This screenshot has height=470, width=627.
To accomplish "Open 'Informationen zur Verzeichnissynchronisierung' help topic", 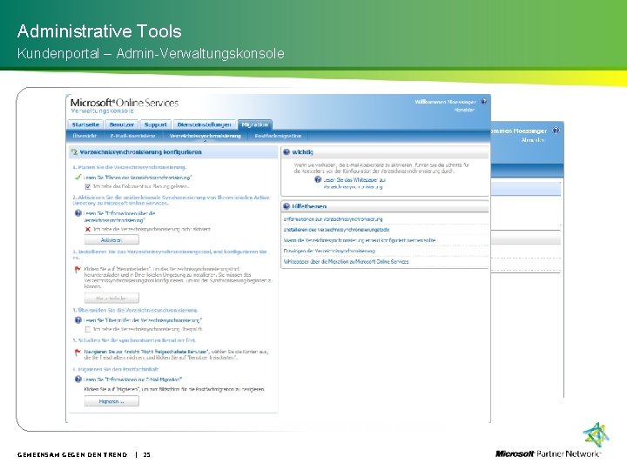I will click(x=333, y=219).
